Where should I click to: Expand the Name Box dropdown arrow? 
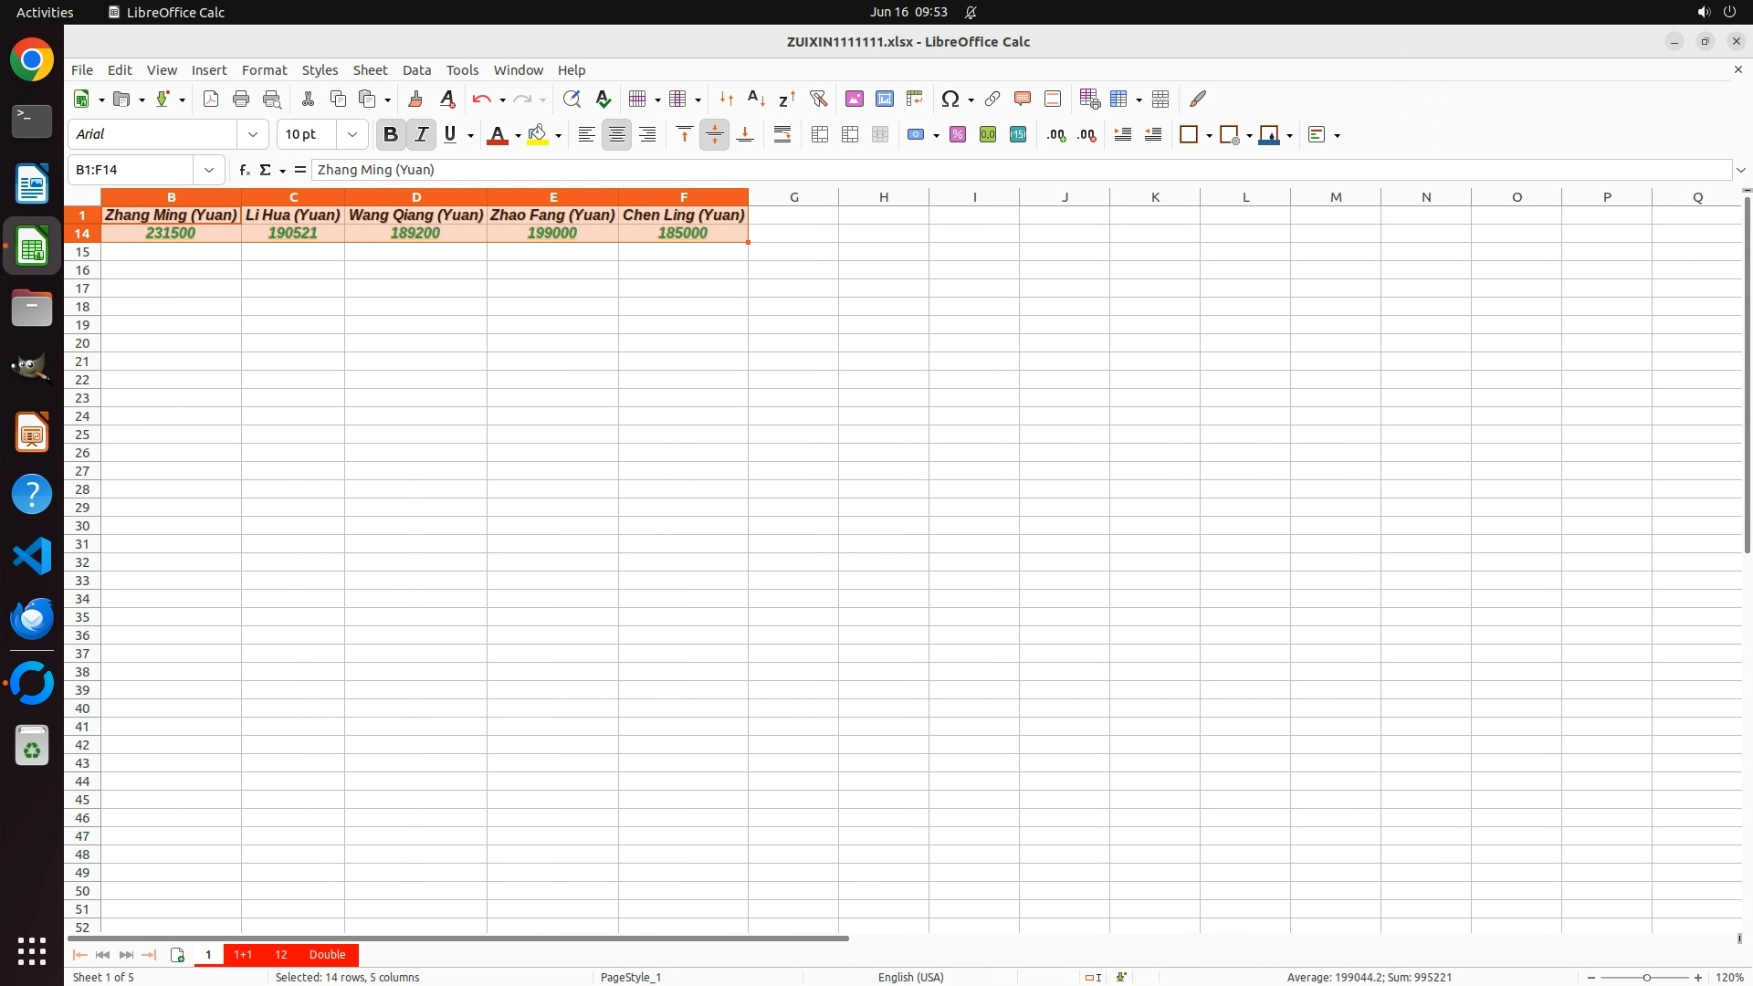point(209,170)
